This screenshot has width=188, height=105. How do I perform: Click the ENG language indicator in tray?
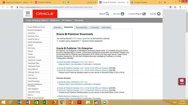point(175,102)
